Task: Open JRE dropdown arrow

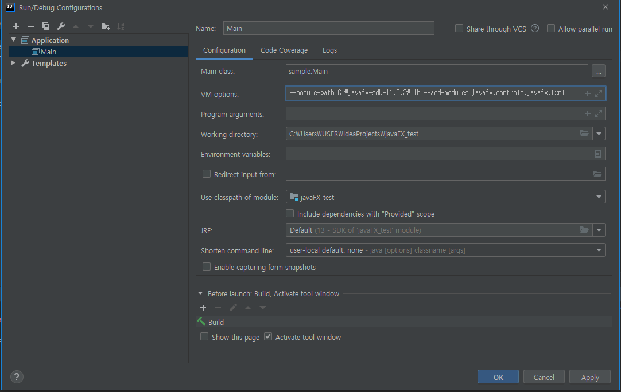Action: (599, 230)
